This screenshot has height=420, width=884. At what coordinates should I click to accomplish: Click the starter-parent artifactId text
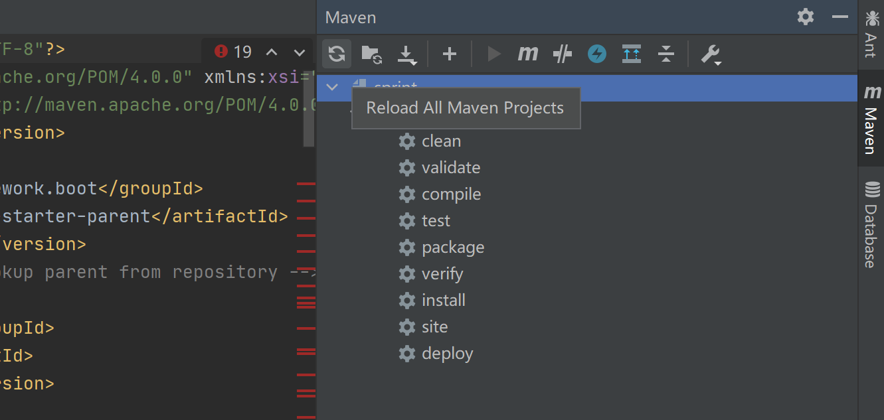pos(75,216)
